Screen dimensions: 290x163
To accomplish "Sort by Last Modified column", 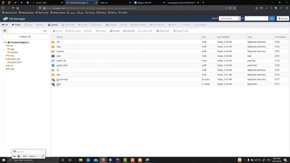I will tap(223, 37).
